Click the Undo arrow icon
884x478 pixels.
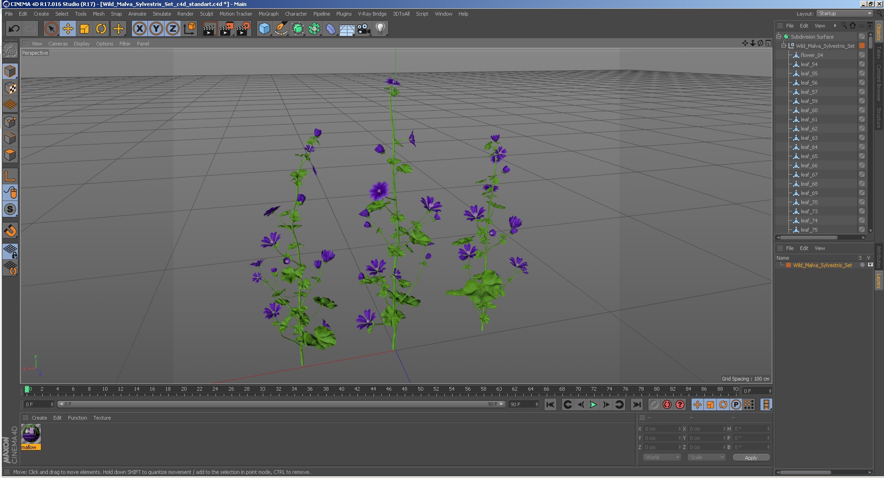coord(14,28)
